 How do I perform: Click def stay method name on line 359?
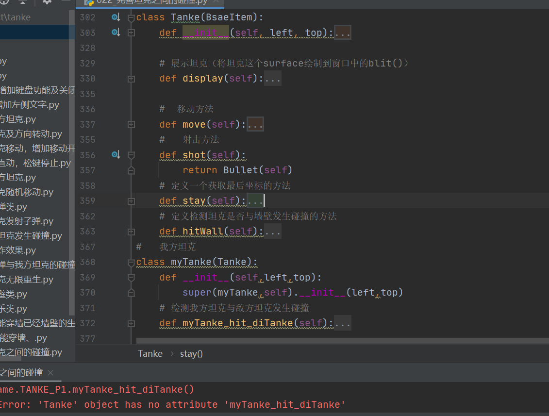coord(194,201)
